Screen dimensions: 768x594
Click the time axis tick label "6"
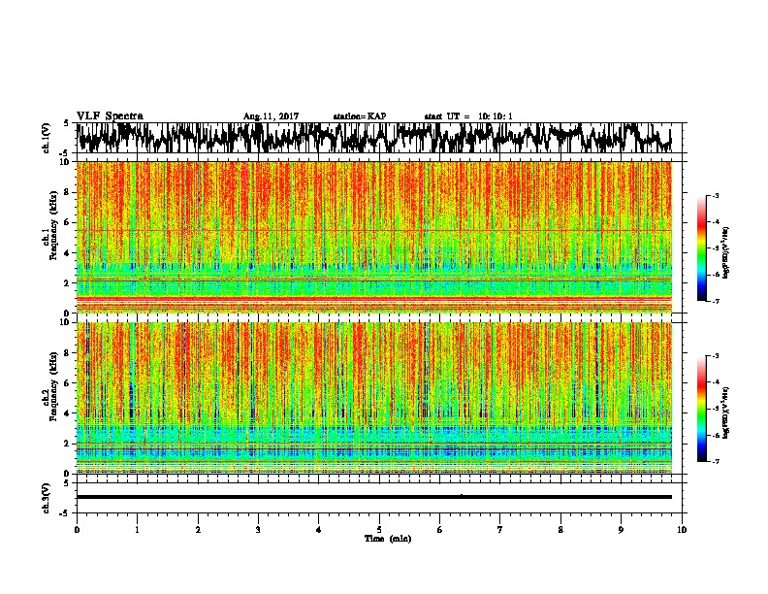click(x=440, y=530)
